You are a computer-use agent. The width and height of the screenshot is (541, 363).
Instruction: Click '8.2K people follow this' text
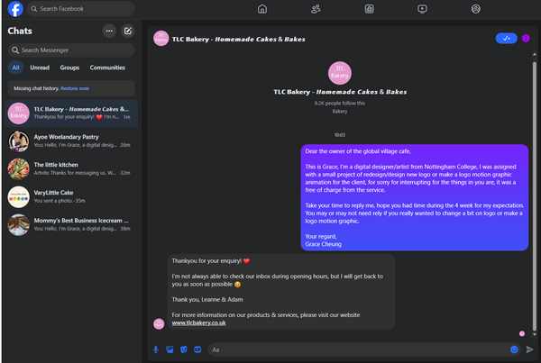340,103
